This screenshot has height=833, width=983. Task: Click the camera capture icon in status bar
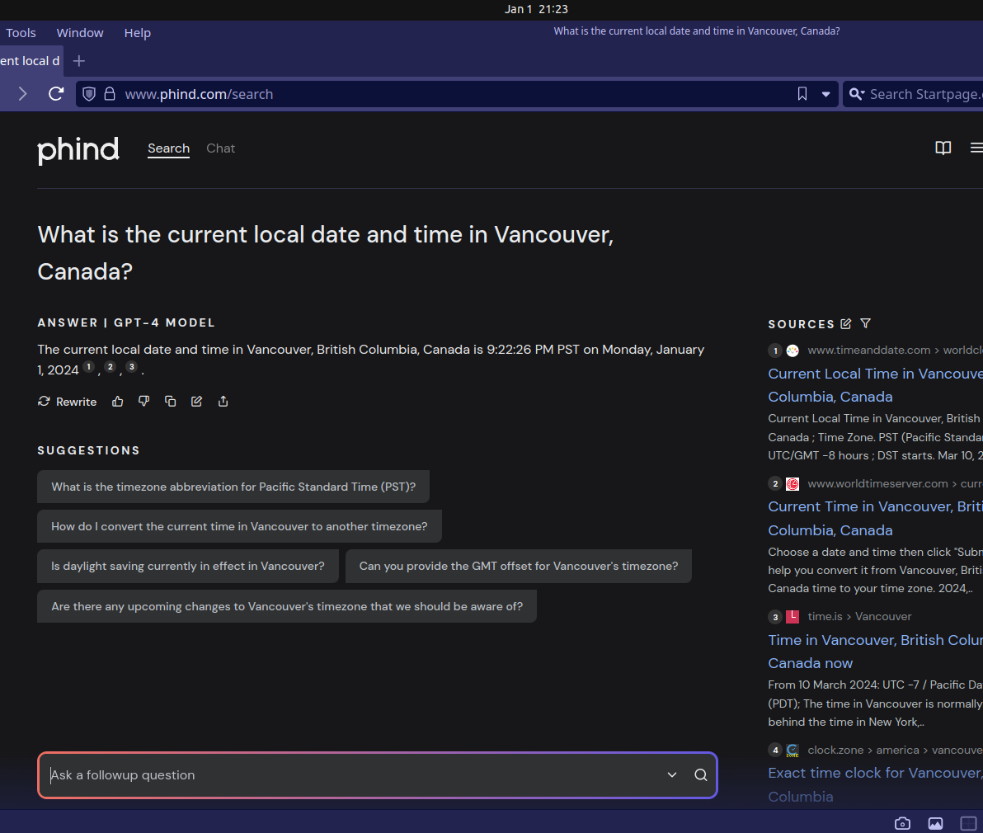click(x=902, y=823)
